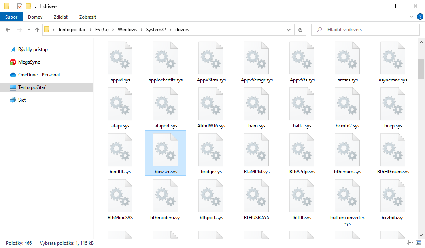Navigate to Windows folder in breadcrumb

pos(127,30)
